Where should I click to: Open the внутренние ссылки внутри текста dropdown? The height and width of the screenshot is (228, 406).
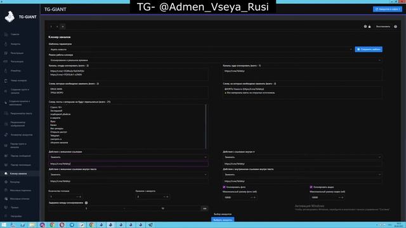pyautogui.click(x=302, y=175)
